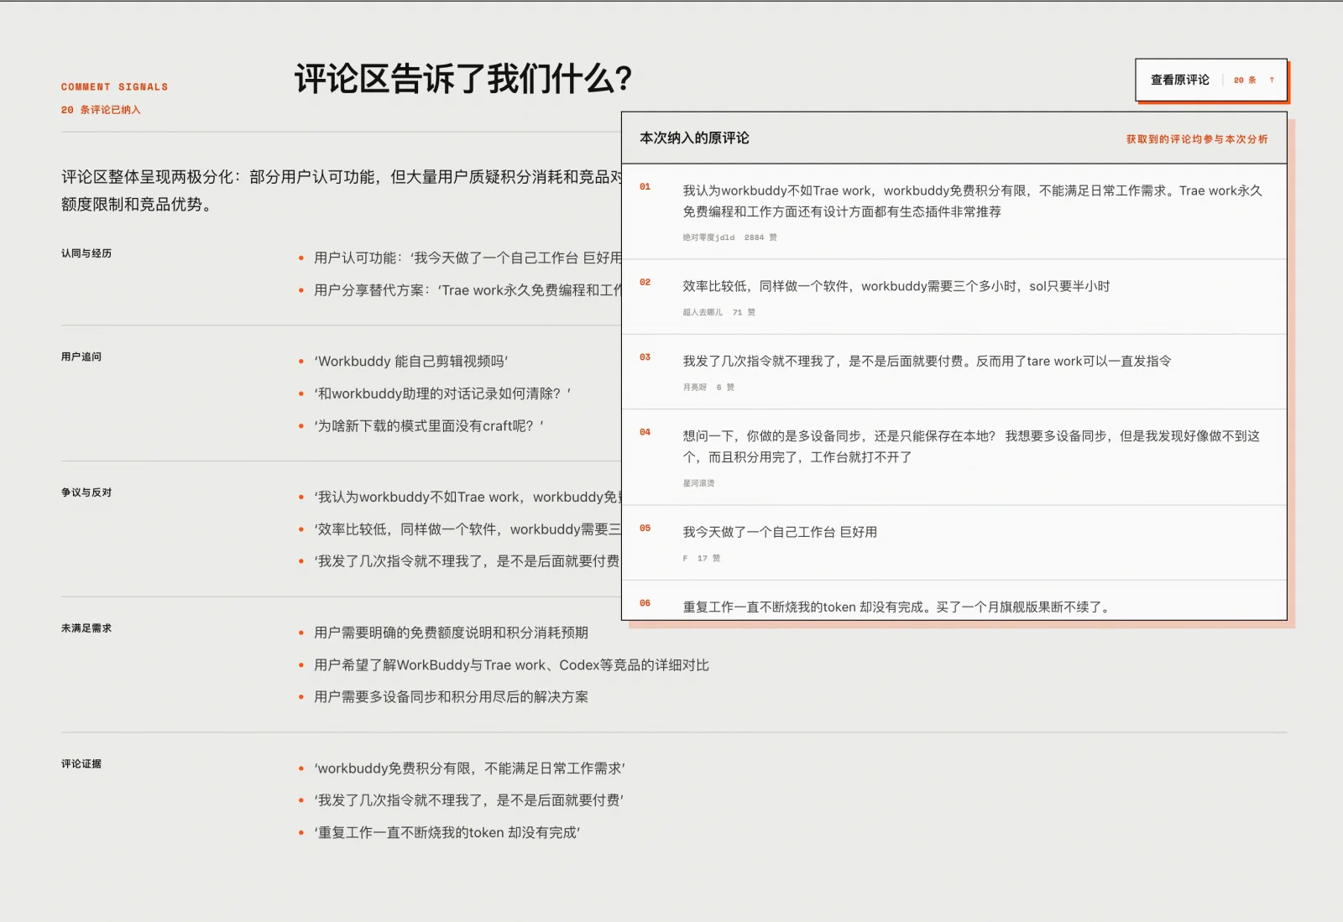Screen dimensions: 1343x922
Task: Click the '20 条' count badge
Action: 1245,81
